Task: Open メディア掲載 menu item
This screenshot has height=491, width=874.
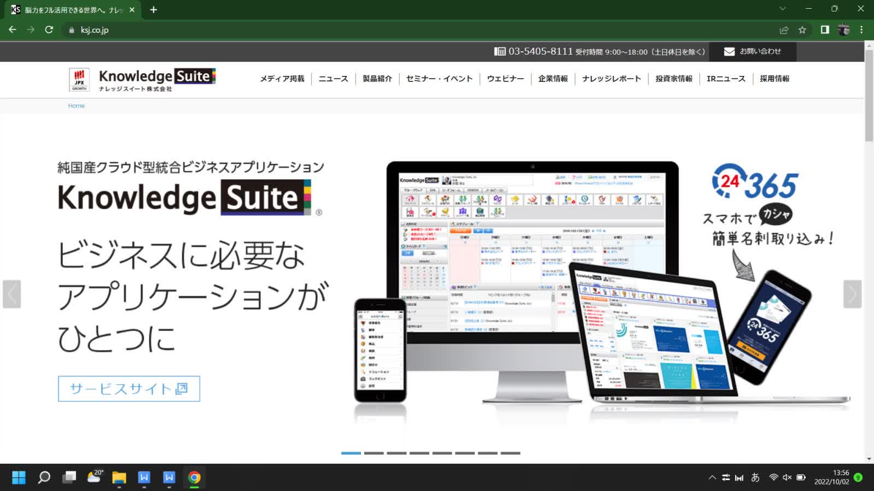Action: 282,79
